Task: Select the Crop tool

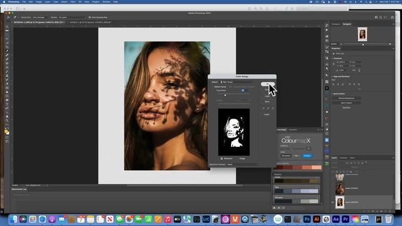Action: (x=7, y=47)
